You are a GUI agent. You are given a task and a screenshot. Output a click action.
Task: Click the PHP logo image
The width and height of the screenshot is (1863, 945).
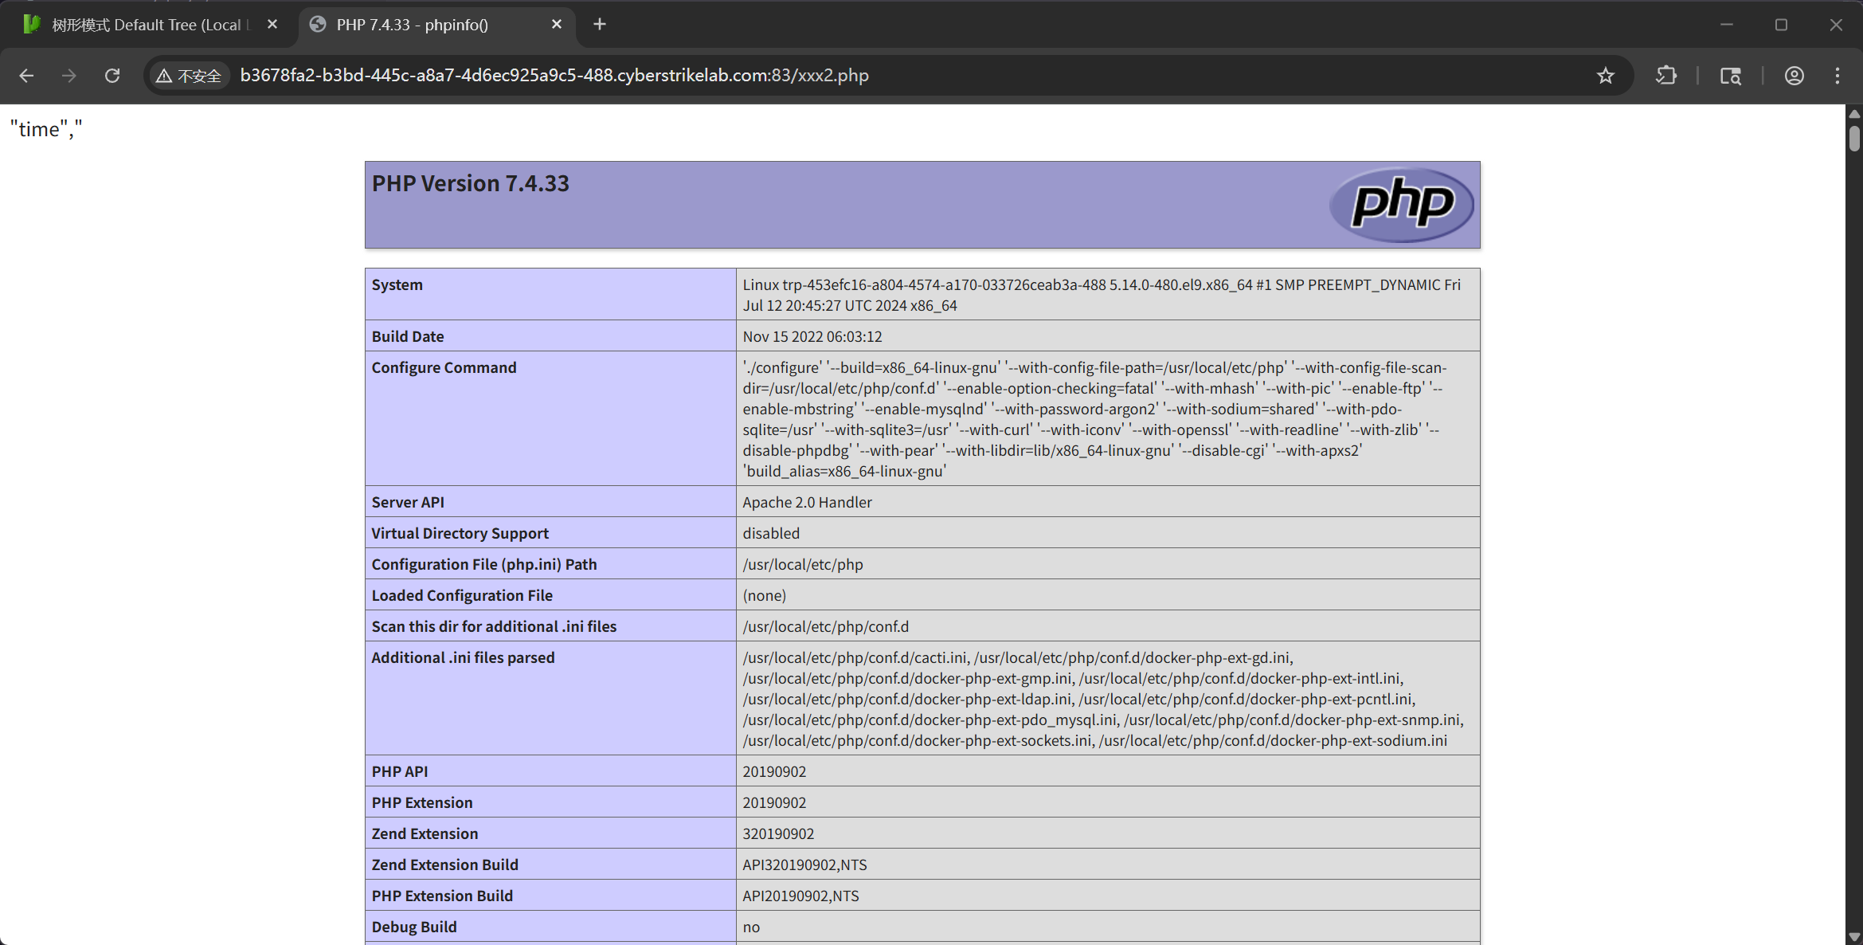pos(1401,205)
